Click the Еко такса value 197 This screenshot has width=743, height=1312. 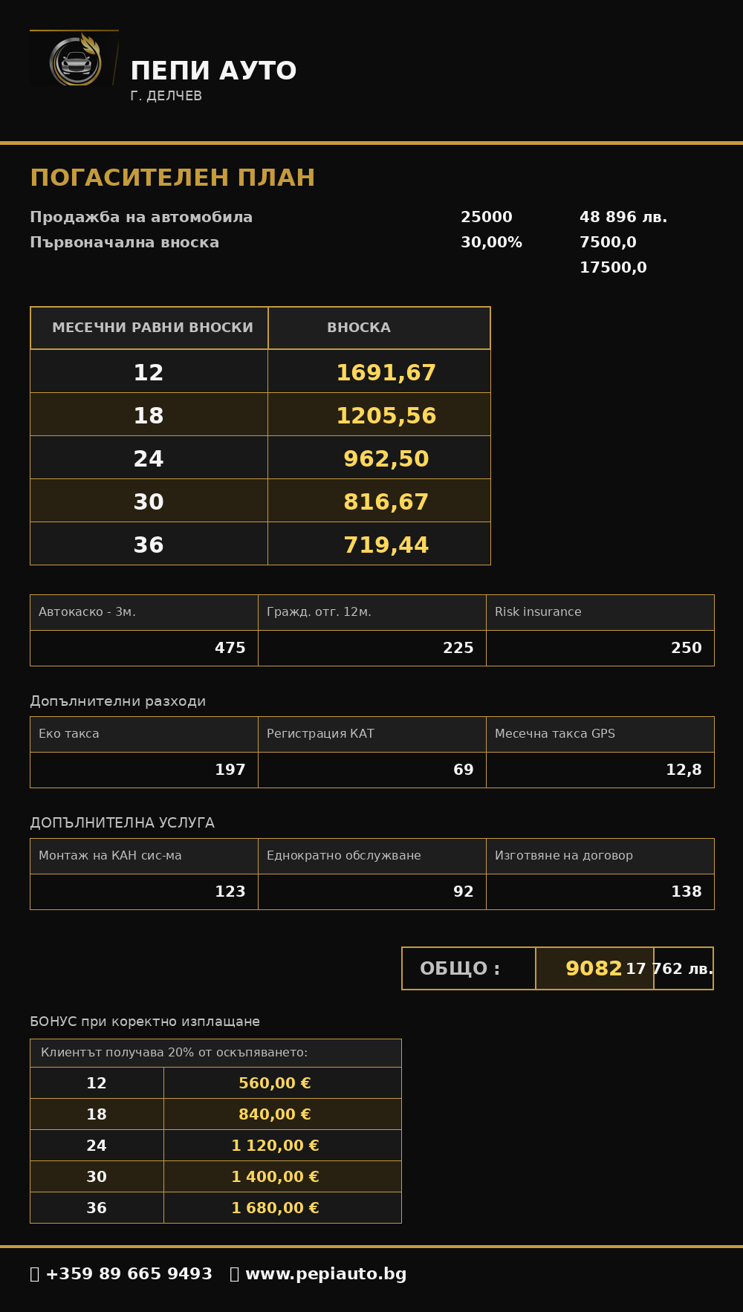(x=230, y=770)
